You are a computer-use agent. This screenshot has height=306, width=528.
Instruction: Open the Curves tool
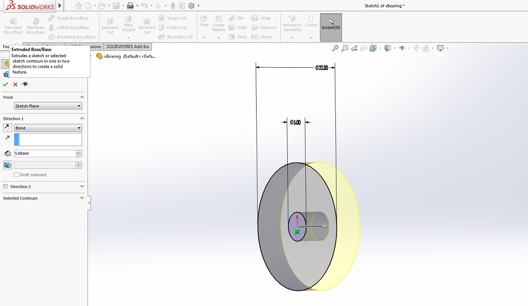(311, 21)
